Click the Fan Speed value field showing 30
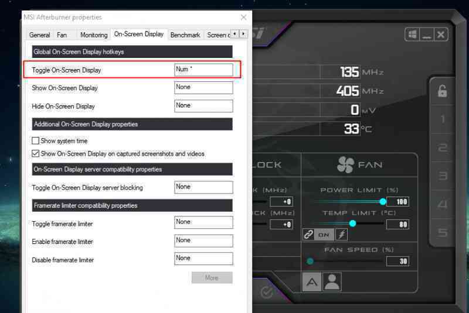469x313 pixels. pos(397,262)
